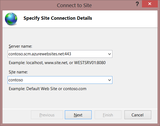Click the Default Web Site example hint
Screen dimensions: 160x126
coord(48,89)
